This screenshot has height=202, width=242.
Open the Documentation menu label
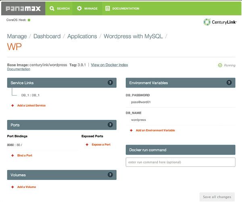click(126, 8)
